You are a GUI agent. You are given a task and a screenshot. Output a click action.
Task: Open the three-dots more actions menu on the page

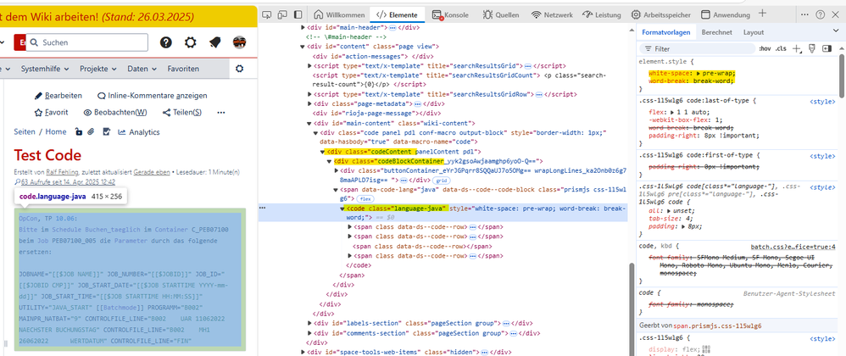(x=220, y=112)
